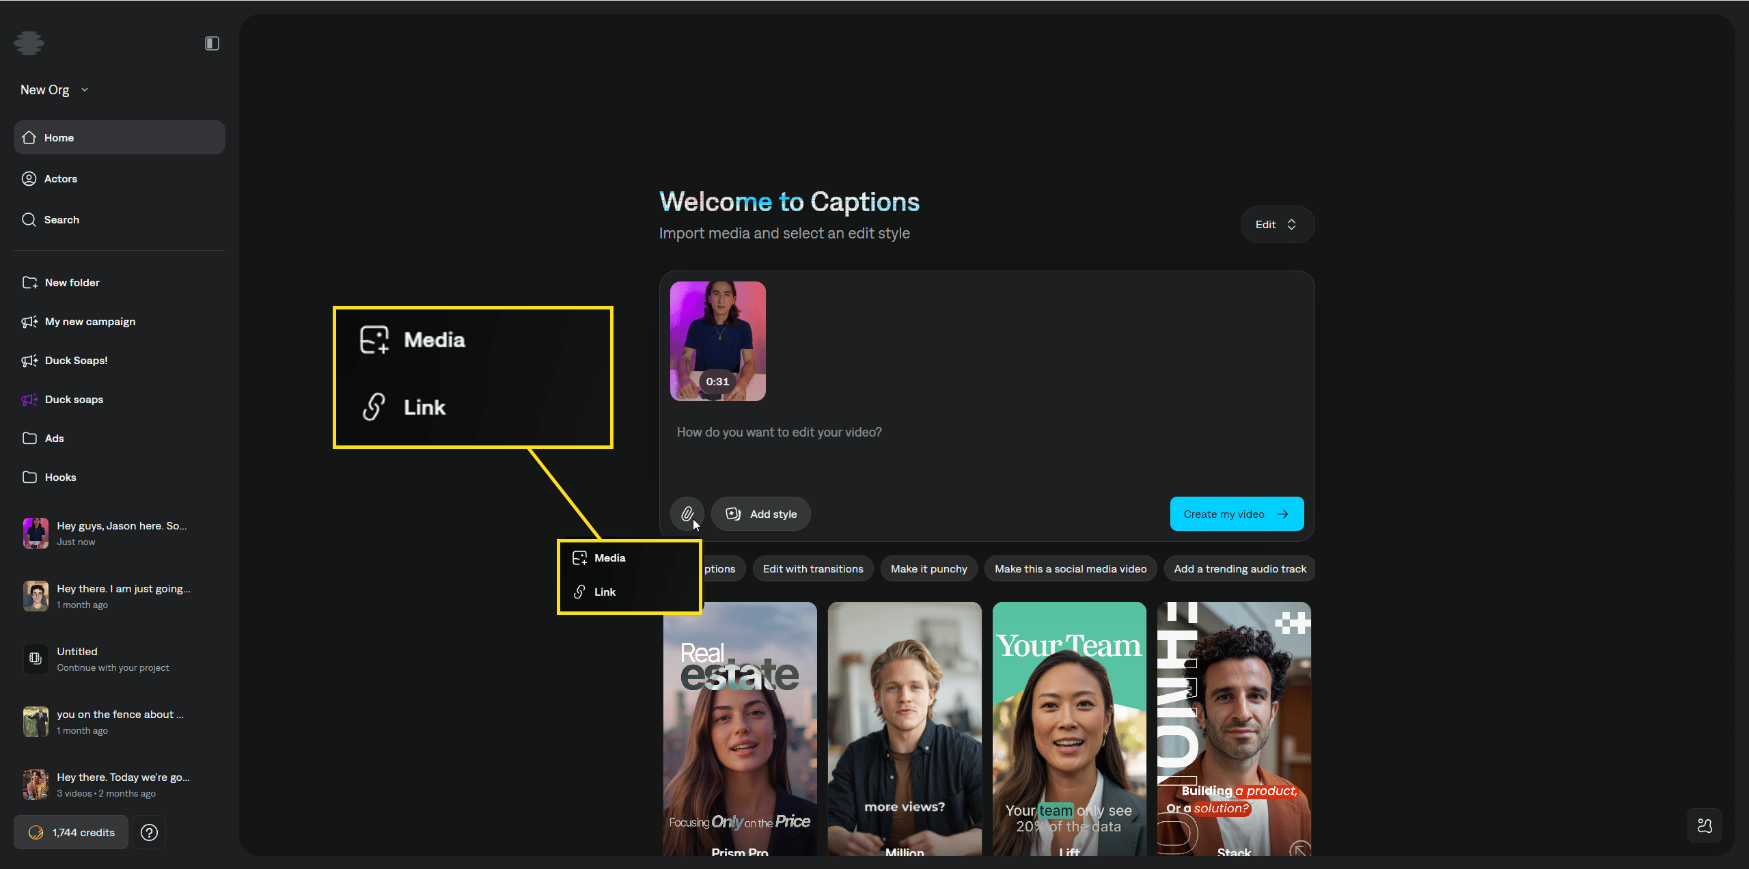
Task: Choose Link from the attach menu
Action: pos(629,592)
